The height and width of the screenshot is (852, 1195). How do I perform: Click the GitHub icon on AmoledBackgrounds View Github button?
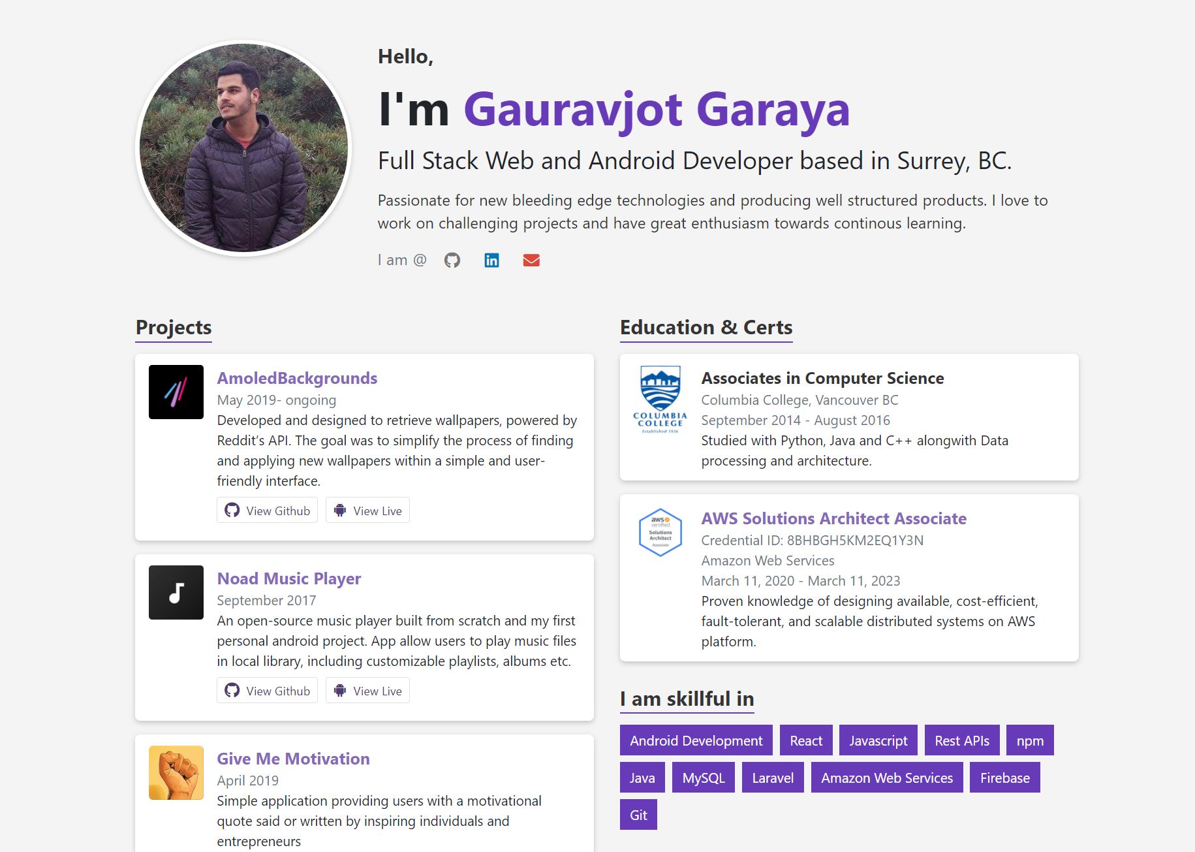coord(232,510)
